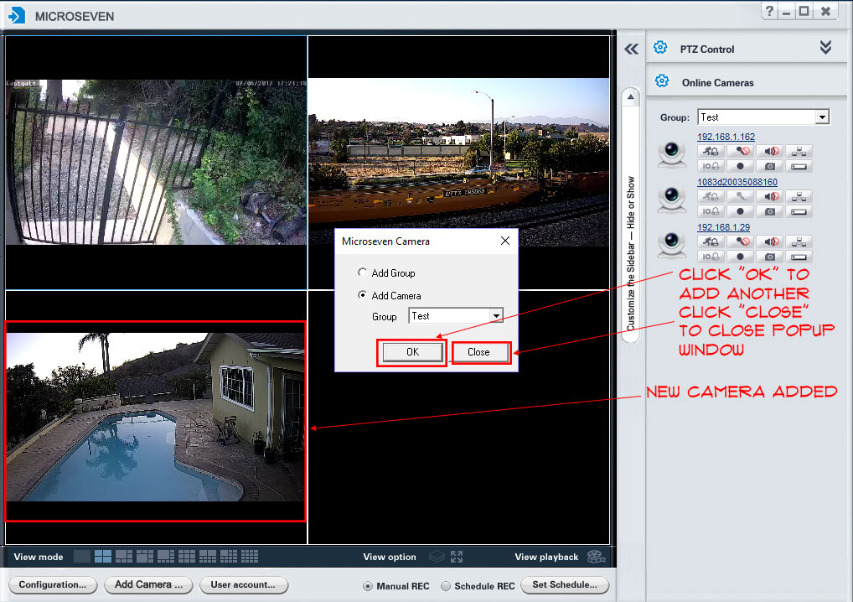Open View playback film reel icon
Screen dimensions: 853x602
point(597,556)
